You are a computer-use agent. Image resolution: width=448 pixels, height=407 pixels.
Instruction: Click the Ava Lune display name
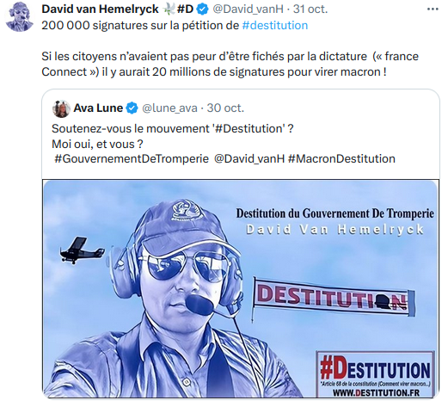pyautogui.click(x=98, y=108)
